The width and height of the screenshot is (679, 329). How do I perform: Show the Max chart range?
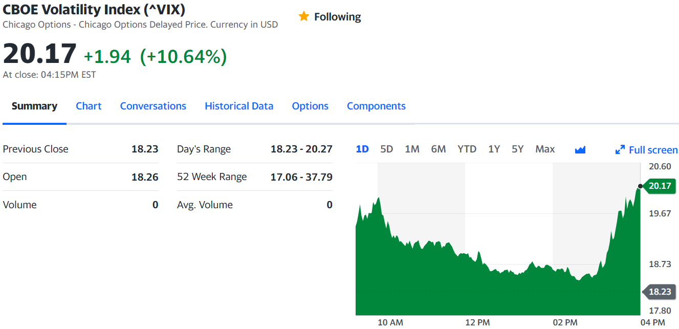[x=545, y=149]
